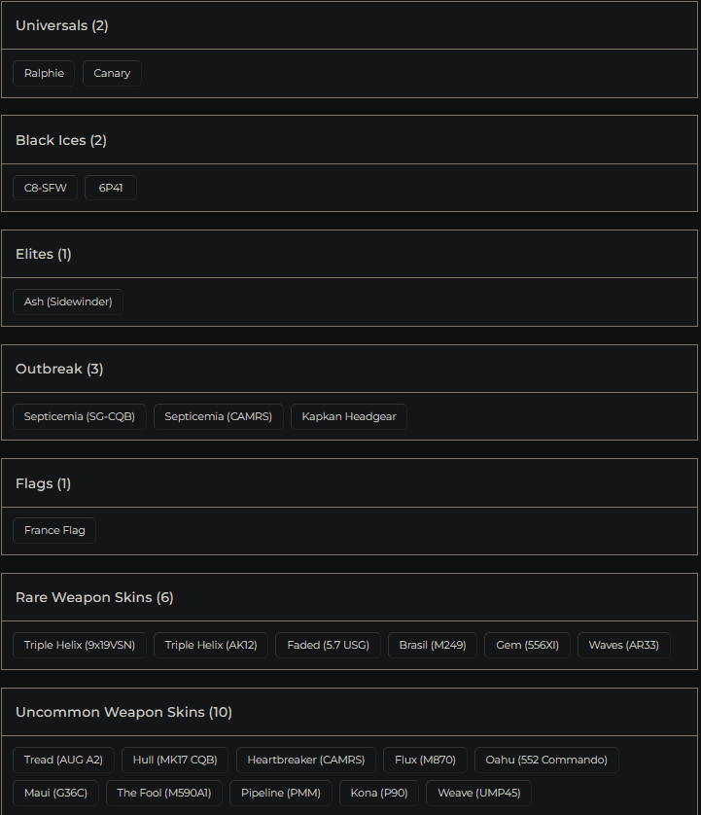Select Triple Helix (9x19VSN) skin
Screen dimensions: 701x815
pyautogui.click(x=79, y=644)
